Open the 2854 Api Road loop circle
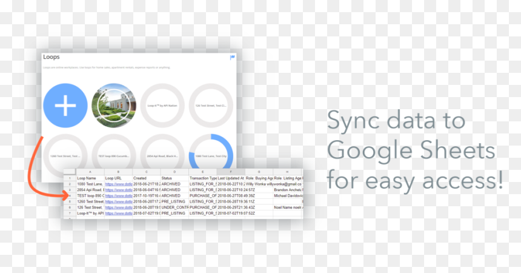Image resolution: width=521 pixels, height=273 pixels. point(162,152)
